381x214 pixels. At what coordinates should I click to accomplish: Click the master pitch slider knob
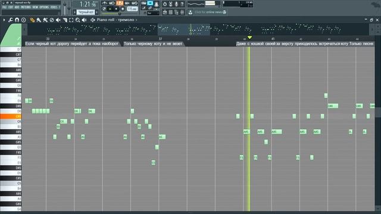click(69, 8)
